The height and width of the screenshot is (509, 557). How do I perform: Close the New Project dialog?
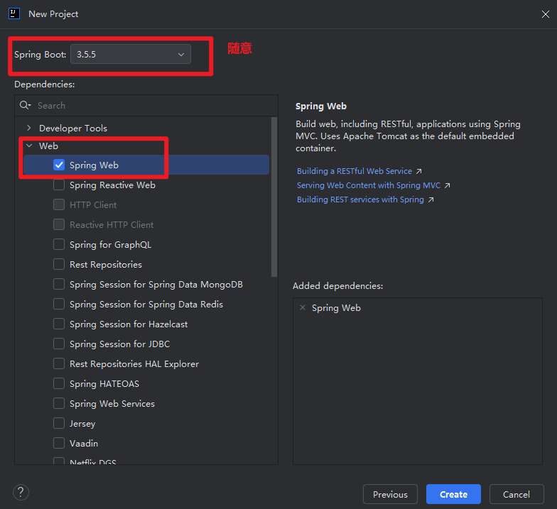click(x=546, y=14)
